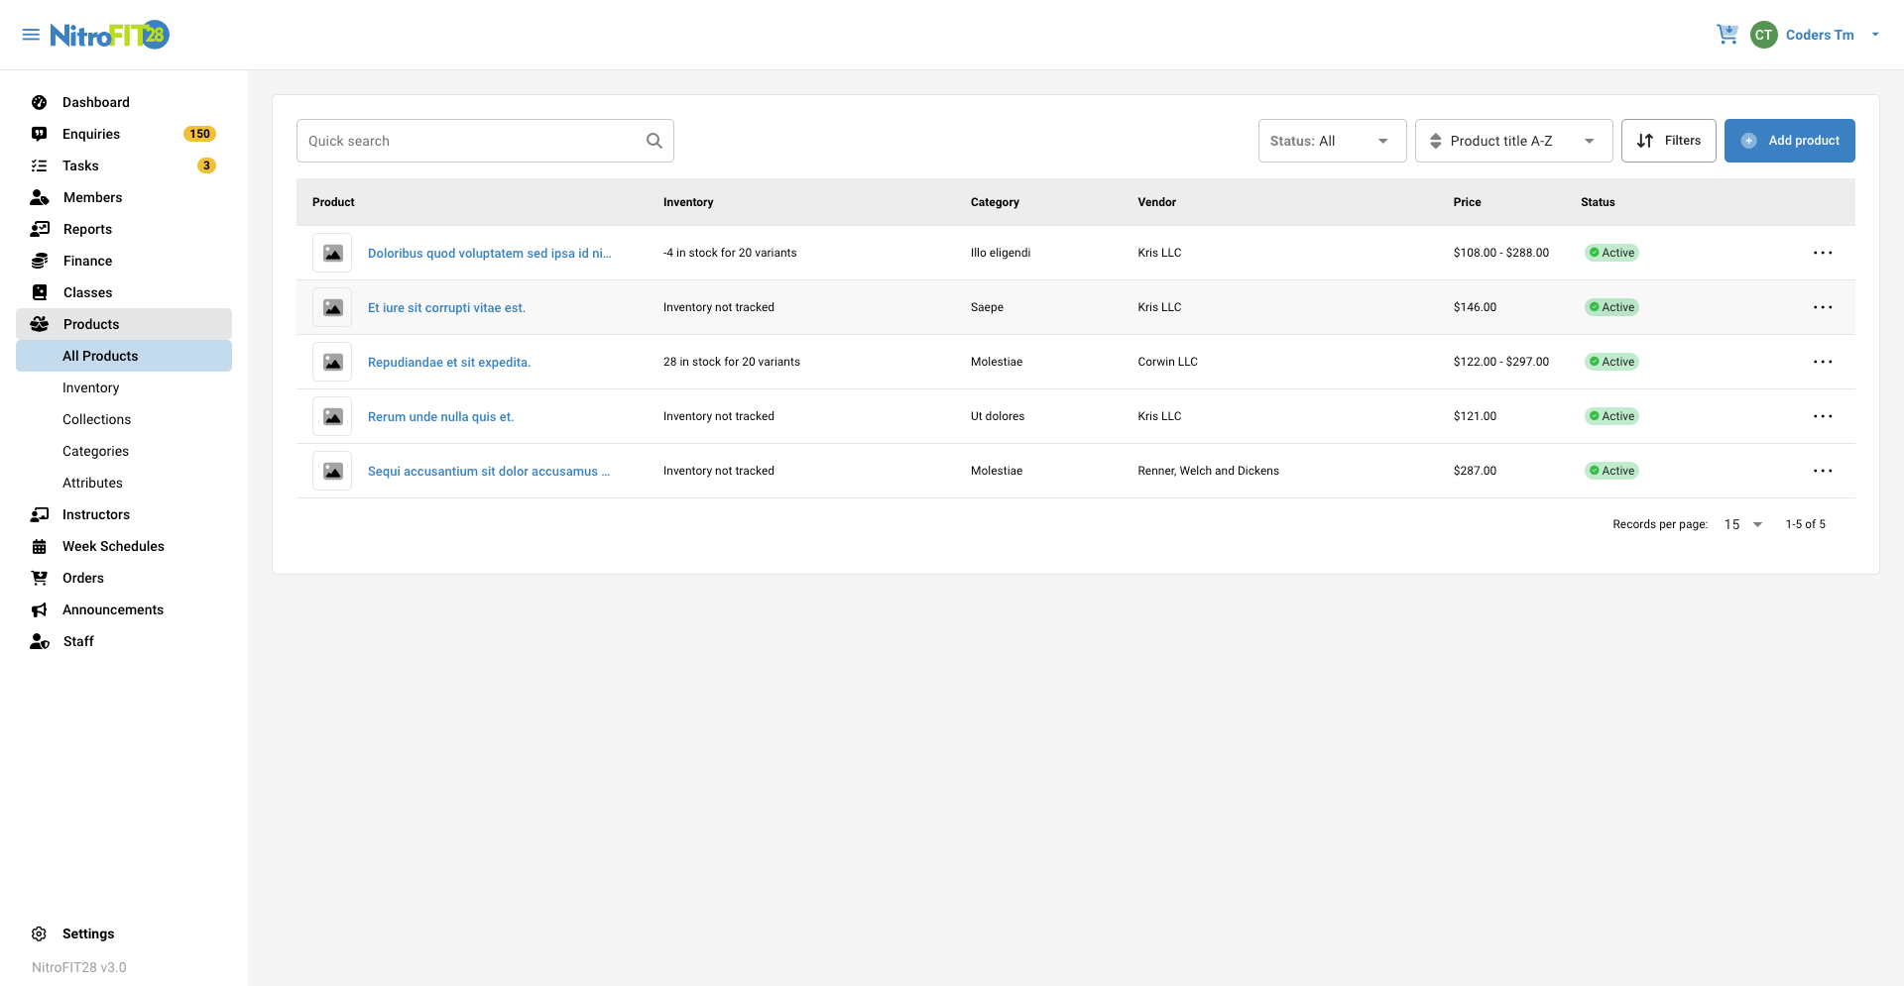Open the Dashboard from the sidebar
Screen dimensions: 1904x986
click(x=39, y=102)
